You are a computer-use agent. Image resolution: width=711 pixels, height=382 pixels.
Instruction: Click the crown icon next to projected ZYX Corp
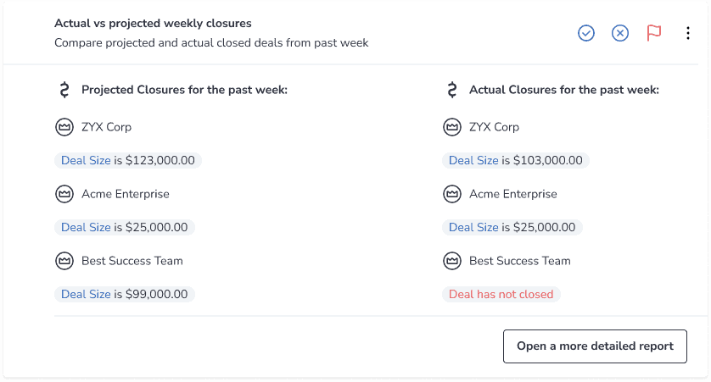tap(64, 127)
